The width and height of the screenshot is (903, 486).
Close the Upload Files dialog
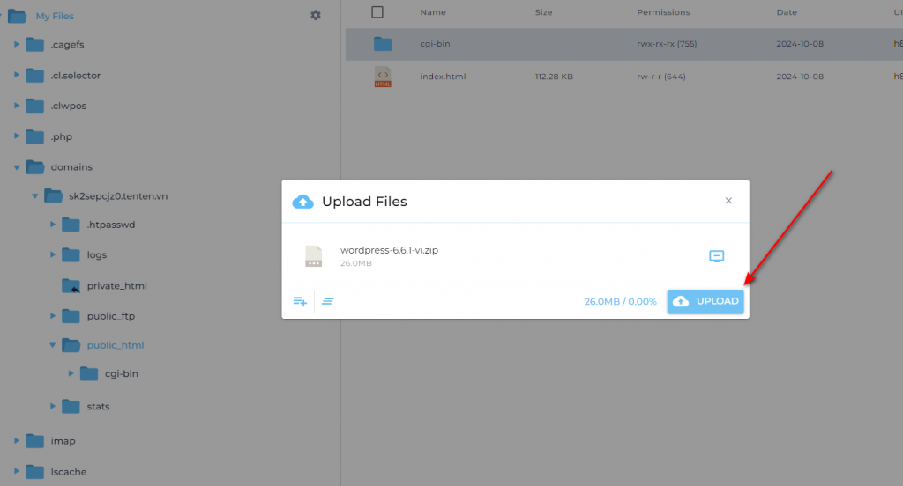(x=728, y=201)
